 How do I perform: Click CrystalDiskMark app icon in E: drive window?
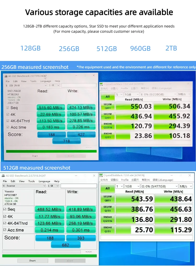(101, 84)
